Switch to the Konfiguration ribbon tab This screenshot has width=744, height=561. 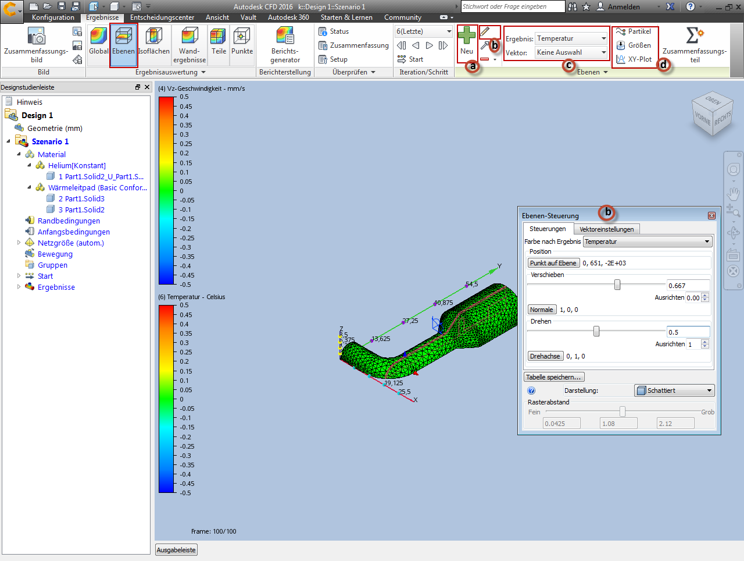[53, 17]
